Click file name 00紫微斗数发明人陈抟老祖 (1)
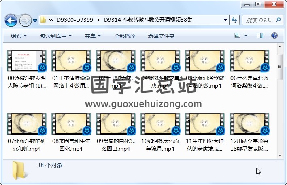The image size is (287, 185). click(x=27, y=82)
